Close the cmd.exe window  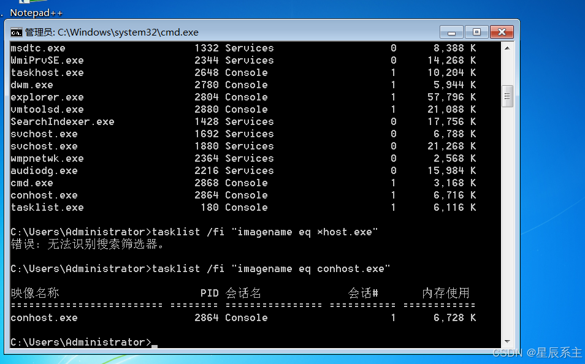click(x=502, y=32)
